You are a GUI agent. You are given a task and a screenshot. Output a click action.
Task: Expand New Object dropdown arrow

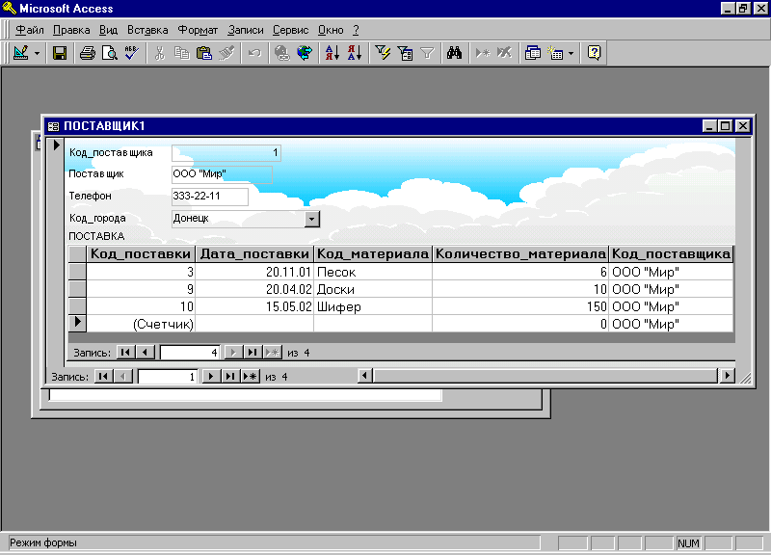pyautogui.click(x=571, y=53)
